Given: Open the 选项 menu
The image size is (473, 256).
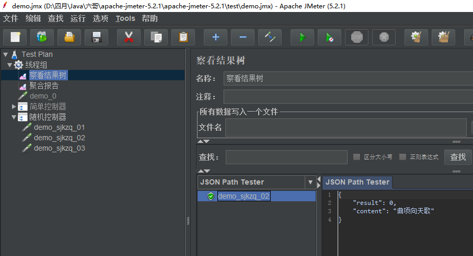Looking at the screenshot, I should (x=100, y=19).
